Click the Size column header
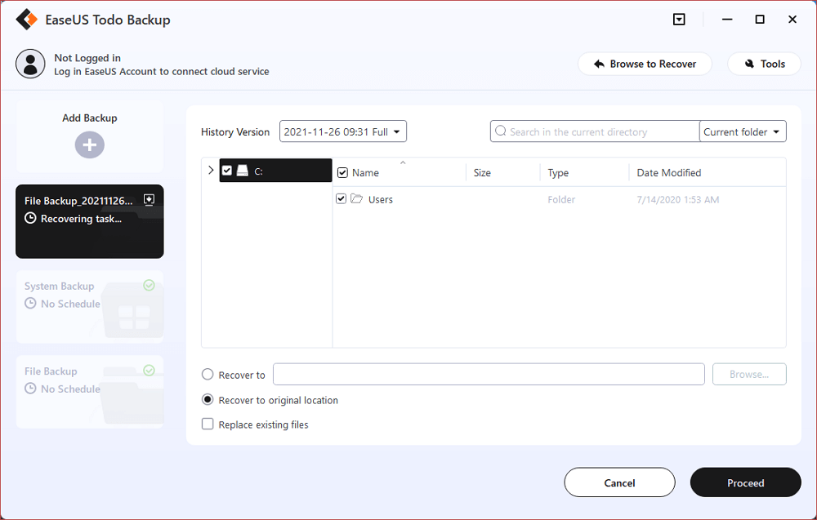This screenshot has height=520, width=817. (482, 173)
